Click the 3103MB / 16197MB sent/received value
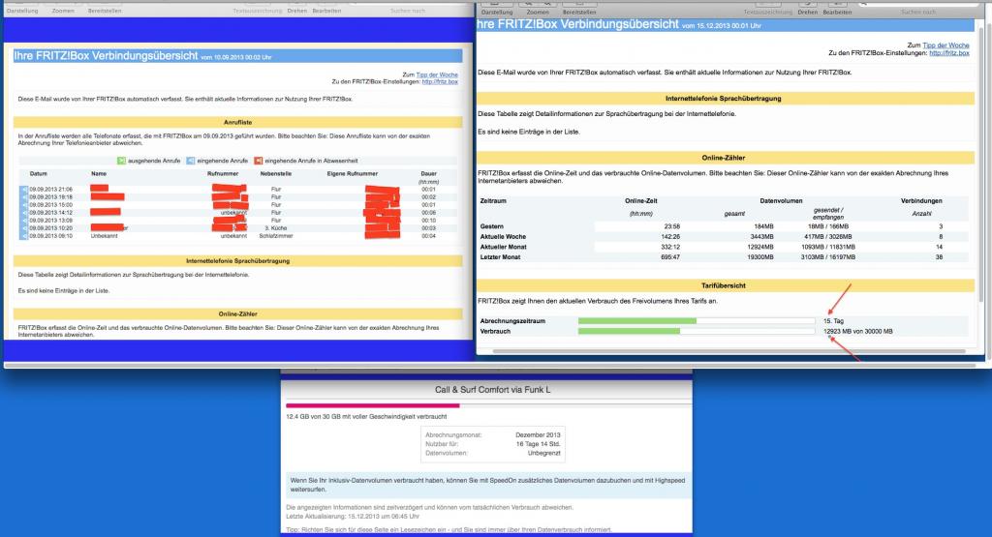This screenshot has width=992, height=537. [827, 257]
